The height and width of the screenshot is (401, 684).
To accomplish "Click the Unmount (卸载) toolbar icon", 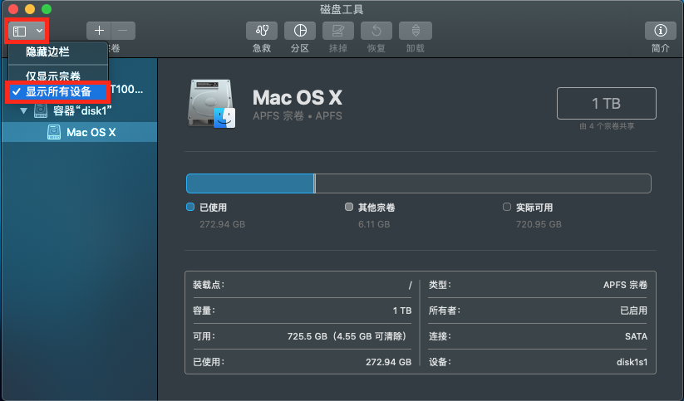I will [x=415, y=32].
